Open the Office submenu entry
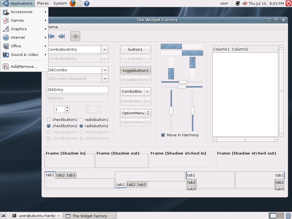 pos(24,46)
